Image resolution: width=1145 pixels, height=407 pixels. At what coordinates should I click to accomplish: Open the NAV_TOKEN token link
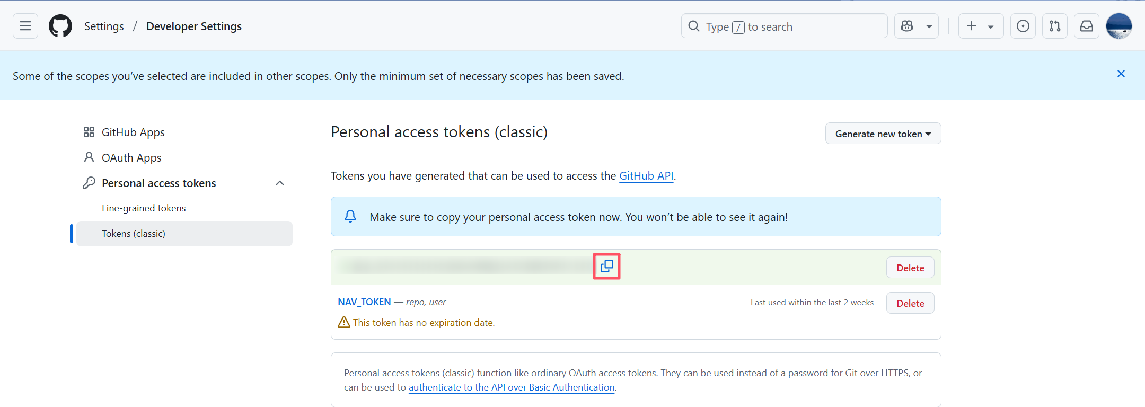pos(364,302)
